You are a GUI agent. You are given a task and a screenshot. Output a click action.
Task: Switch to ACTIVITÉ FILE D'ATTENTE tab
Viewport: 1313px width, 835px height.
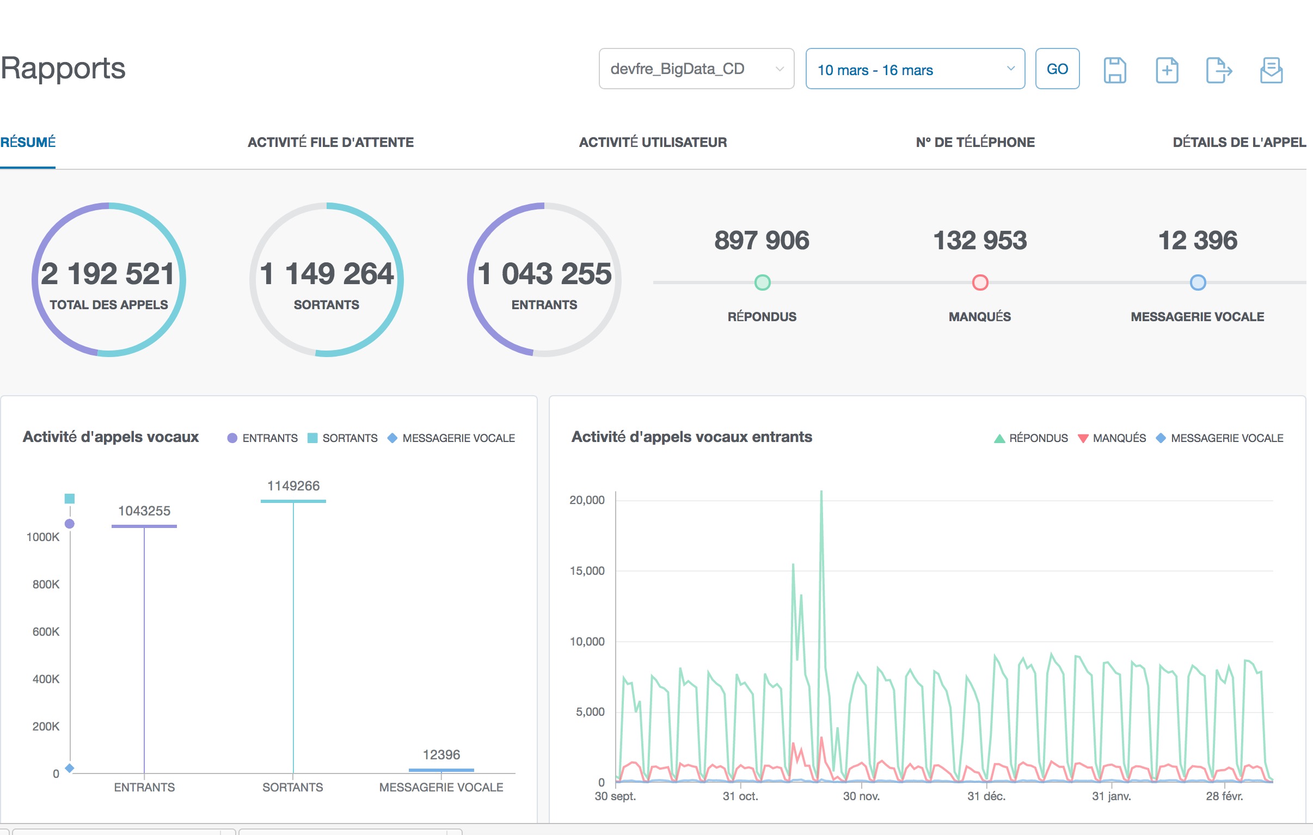click(x=330, y=143)
